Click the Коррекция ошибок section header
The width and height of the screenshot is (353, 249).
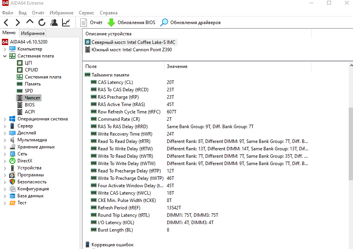click(x=109, y=244)
